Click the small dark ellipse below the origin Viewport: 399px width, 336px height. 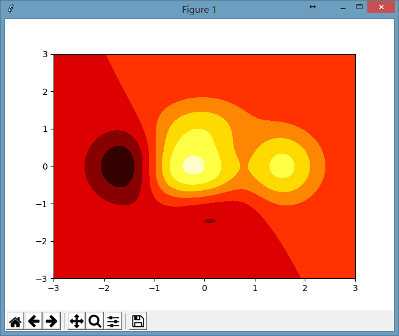pyautogui.click(x=210, y=221)
